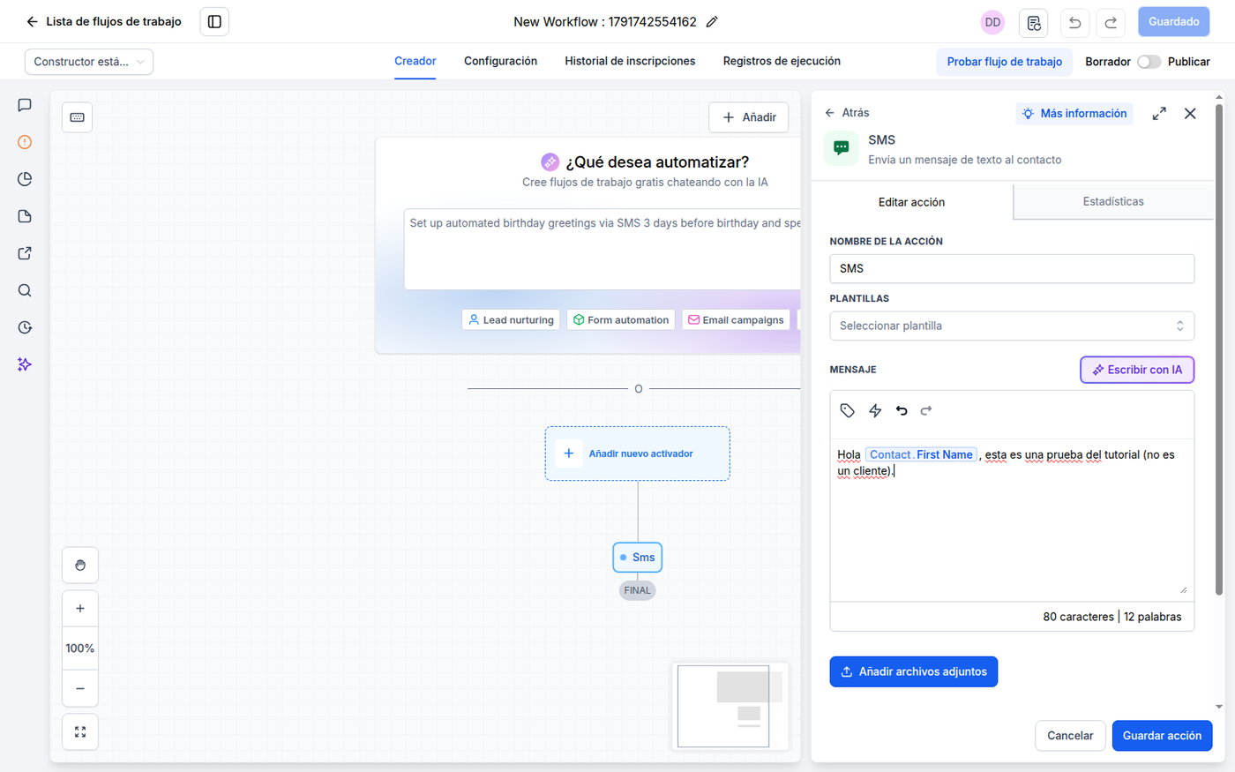Image resolution: width=1235 pixels, height=772 pixels.
Task: Open the file icon in left sidebar
Action: click(x=25, y=216)
